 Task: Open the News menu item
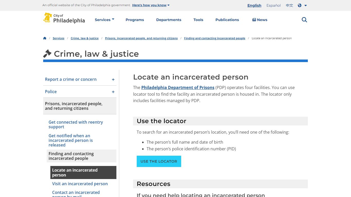(x=260, y=20)
